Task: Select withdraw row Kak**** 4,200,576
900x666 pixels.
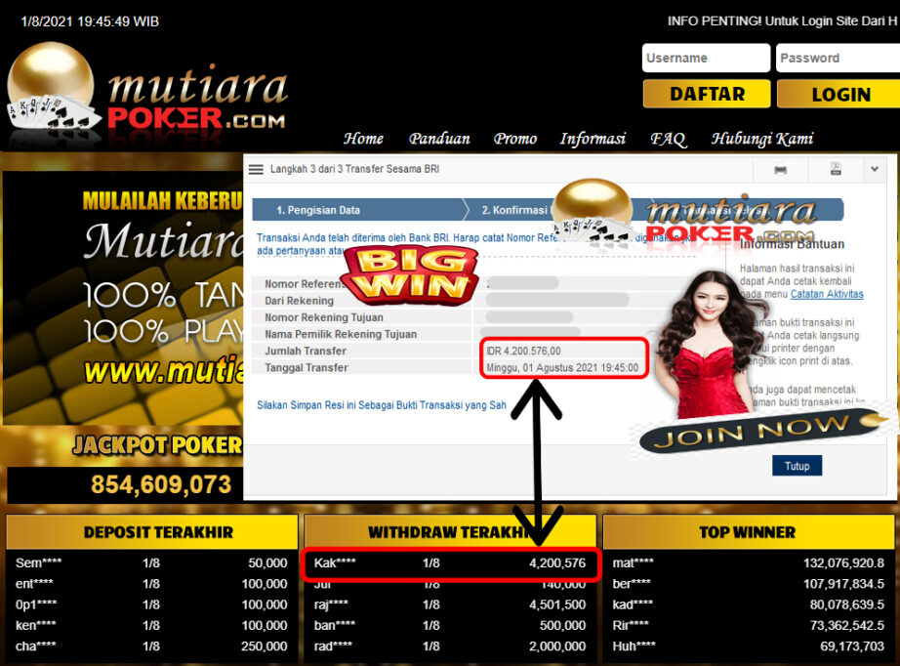Action: [x=450, y=563]
